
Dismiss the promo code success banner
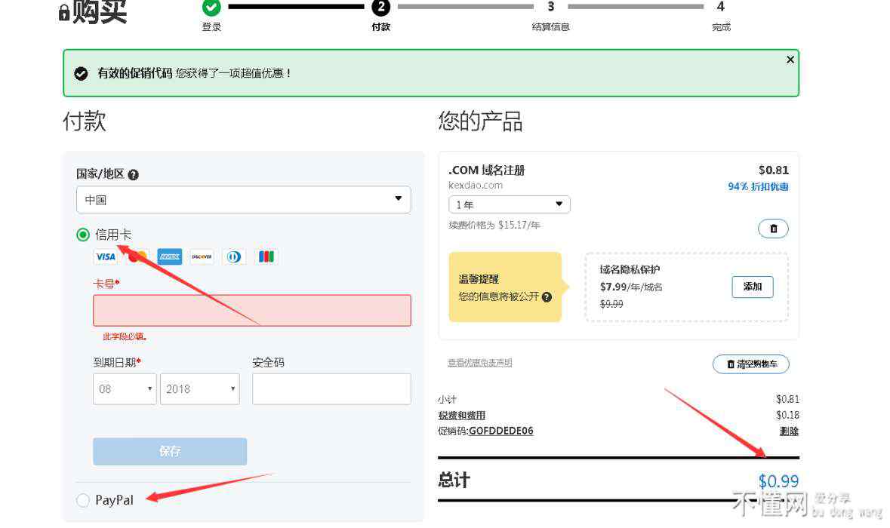click(x=790, y=60)
